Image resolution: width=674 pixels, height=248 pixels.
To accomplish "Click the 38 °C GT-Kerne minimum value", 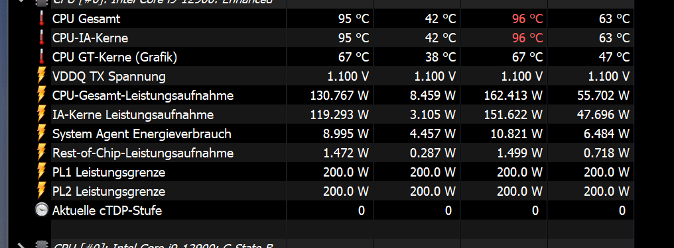I will tap(440, 57).
